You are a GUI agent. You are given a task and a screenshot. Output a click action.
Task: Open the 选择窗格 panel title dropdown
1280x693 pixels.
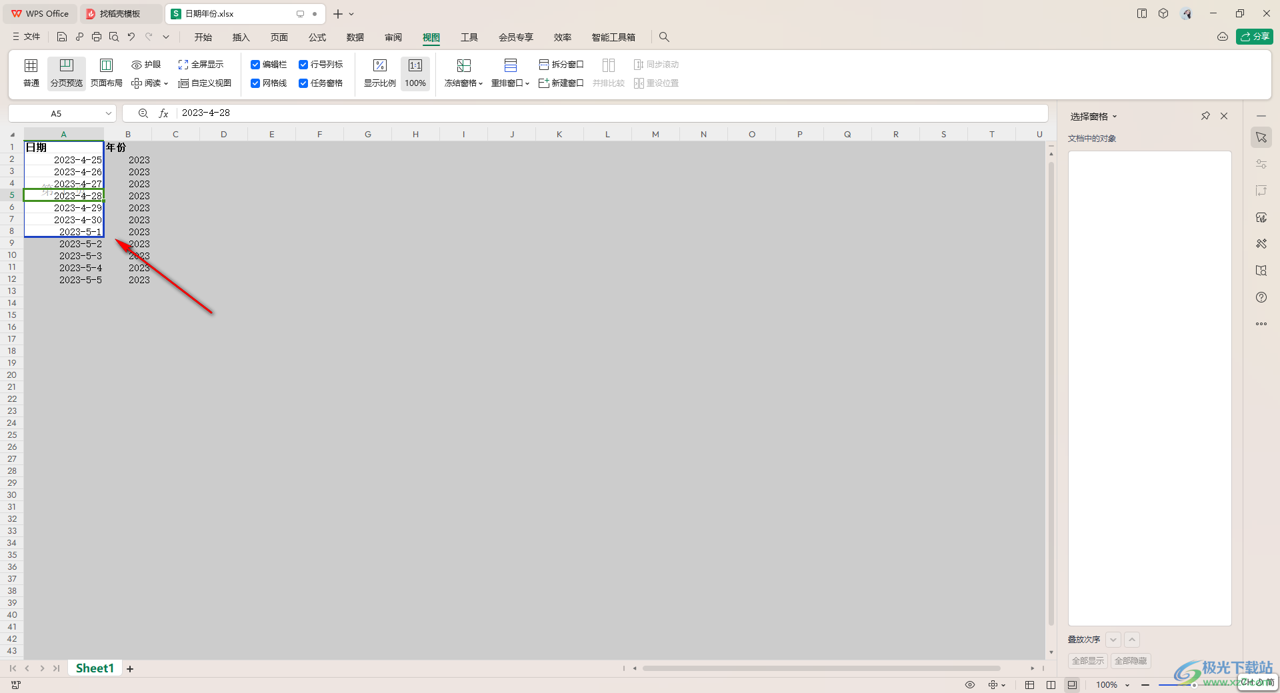[x=1093, y=117]
